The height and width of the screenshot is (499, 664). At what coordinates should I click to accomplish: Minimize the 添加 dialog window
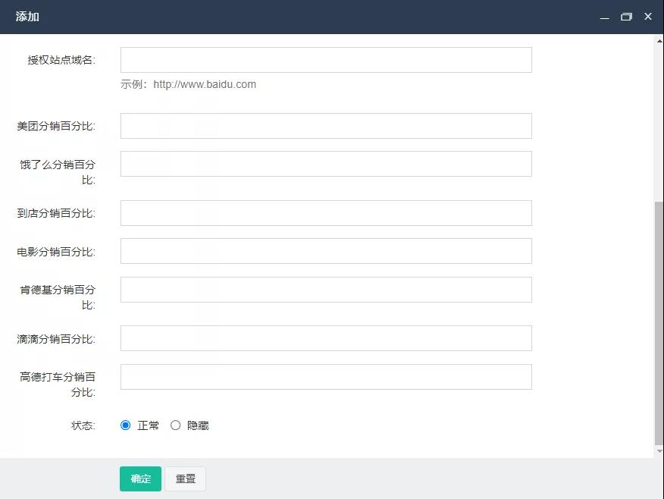(x=605, y=17)
